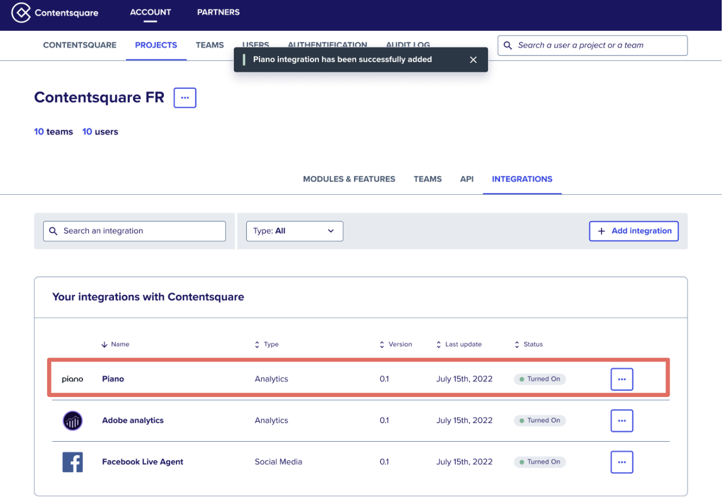
Task: Switch to the Modules & Features tab
Action: click(x=349, y=179)
